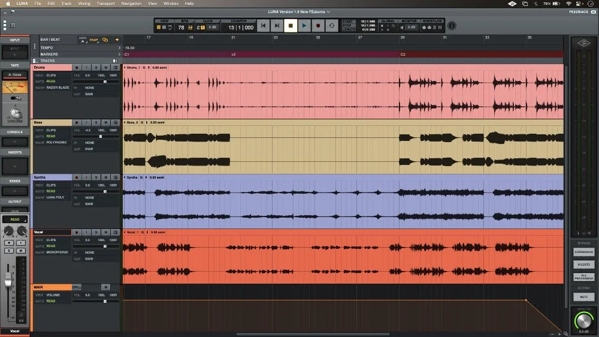
Task: Stop playback with the Stop button
Action: coord(291,26)
